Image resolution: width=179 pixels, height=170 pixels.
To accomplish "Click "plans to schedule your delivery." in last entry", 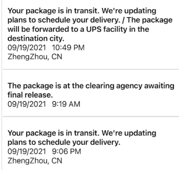I will click(64, 142).
